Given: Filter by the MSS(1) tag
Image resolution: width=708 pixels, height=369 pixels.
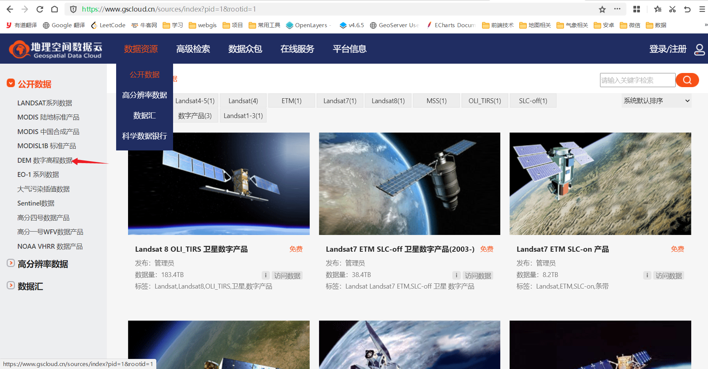Looking at the screenshot, I should pyautogui.click(x=436, y=101).
